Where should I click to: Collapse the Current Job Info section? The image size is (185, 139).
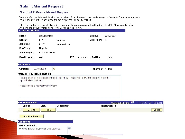point(19,30)
